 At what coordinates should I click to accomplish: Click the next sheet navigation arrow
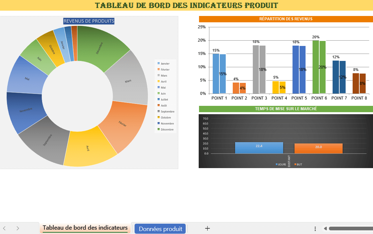pyautogui.click(x=18, y=228)
